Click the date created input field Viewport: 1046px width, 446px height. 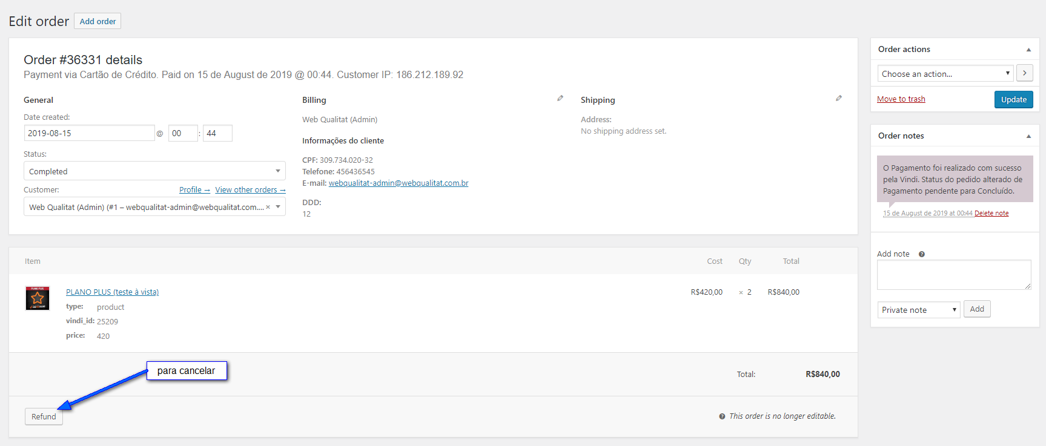89,133
